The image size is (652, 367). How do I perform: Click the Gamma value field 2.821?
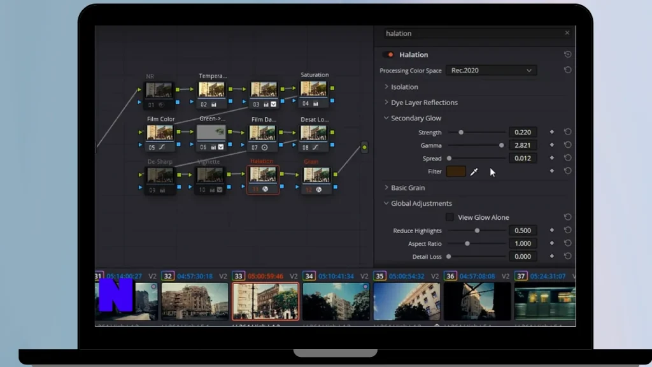coord(523,145)
